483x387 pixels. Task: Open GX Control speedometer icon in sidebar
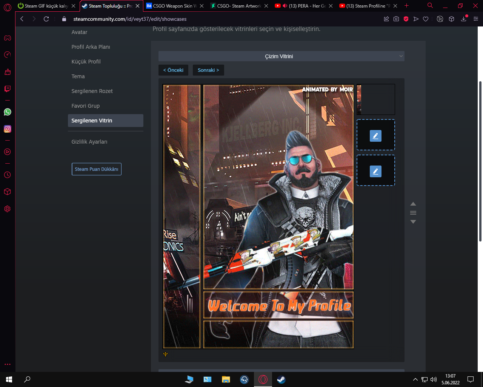pos(8,55)
